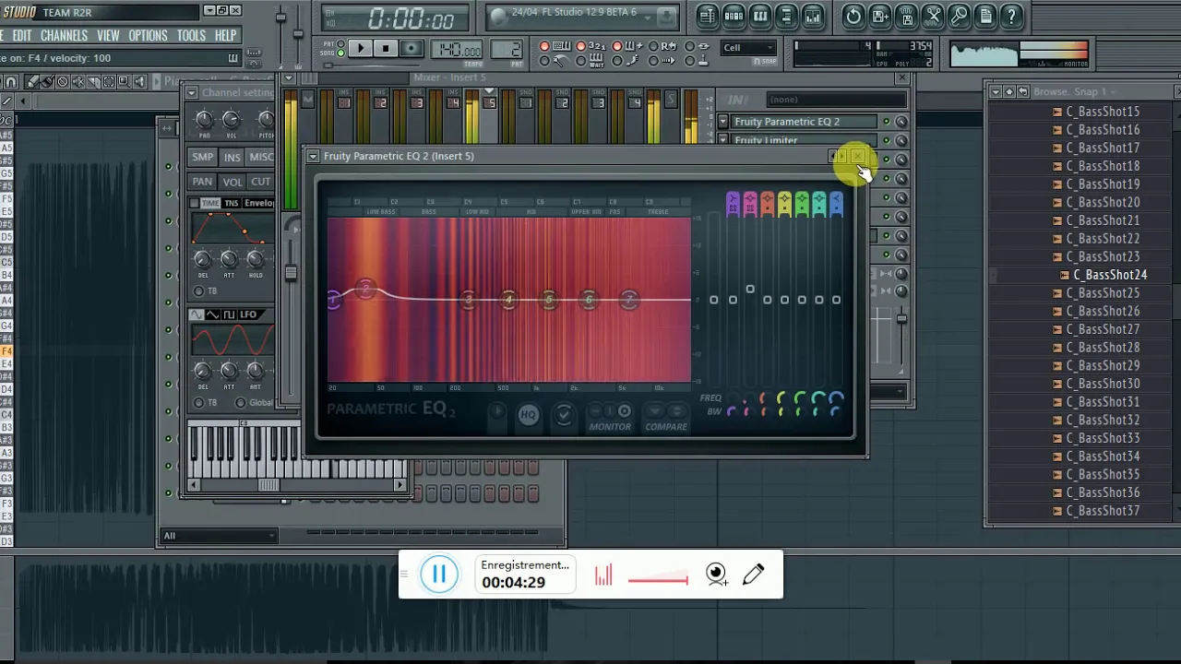The width and height of the screenshot is (1181, 664).
Task: Select the CUT envelope tab
Action: [x=261, y=182]
